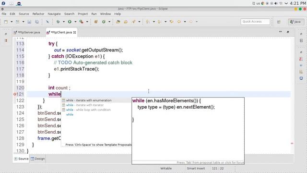This screenshot has height=173, width=307.
Task: Click the Last Edit Location icon
Action: pyautogui.click(x=172, y=22)
